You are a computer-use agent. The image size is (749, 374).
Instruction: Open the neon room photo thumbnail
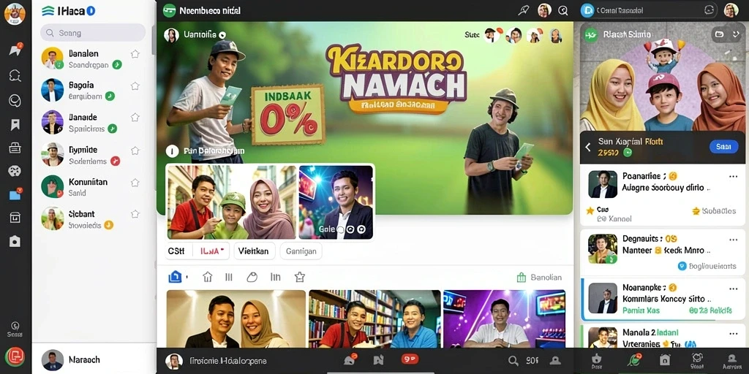(x=505, y=318)
